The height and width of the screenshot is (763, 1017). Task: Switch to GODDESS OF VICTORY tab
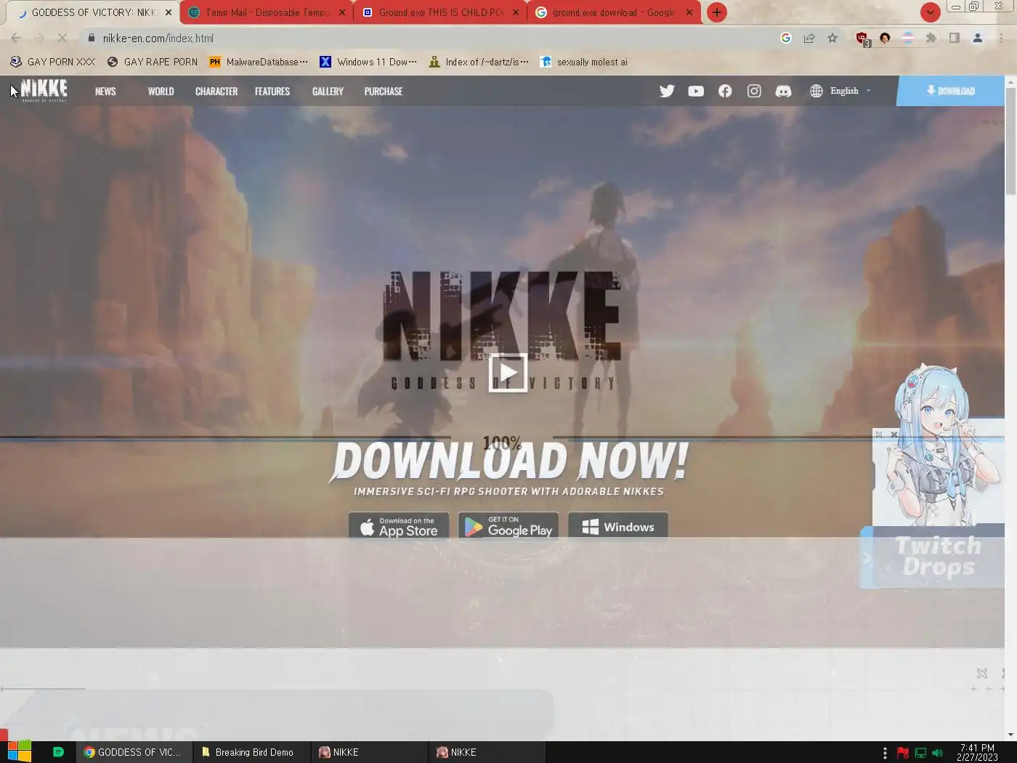pos(90,12)
